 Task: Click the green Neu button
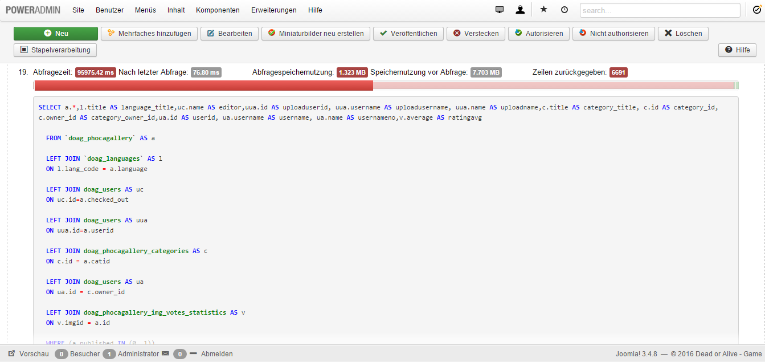pos(56,34)
